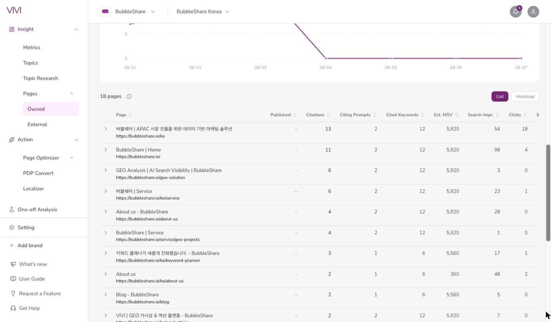This screenshot has height=322, width=551.
Task: Open the https://bubbleshare.io/about-us link
Action: pos(147,219)
